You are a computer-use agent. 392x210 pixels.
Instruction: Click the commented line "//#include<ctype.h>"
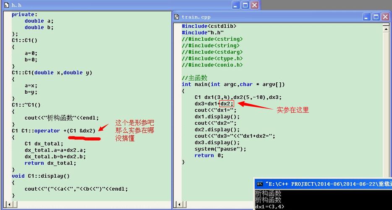click(x=212, y=58)
